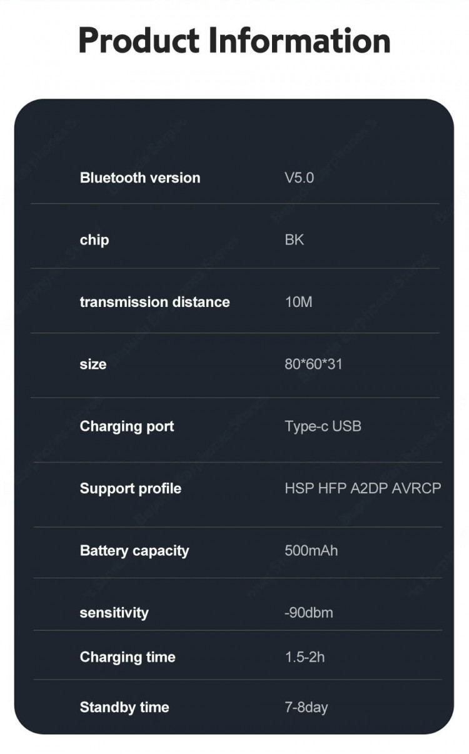Image resolution: width=469 pixels, height=754 pixels.
Task: Select the Type-c USB value
Action: [323, 426]
